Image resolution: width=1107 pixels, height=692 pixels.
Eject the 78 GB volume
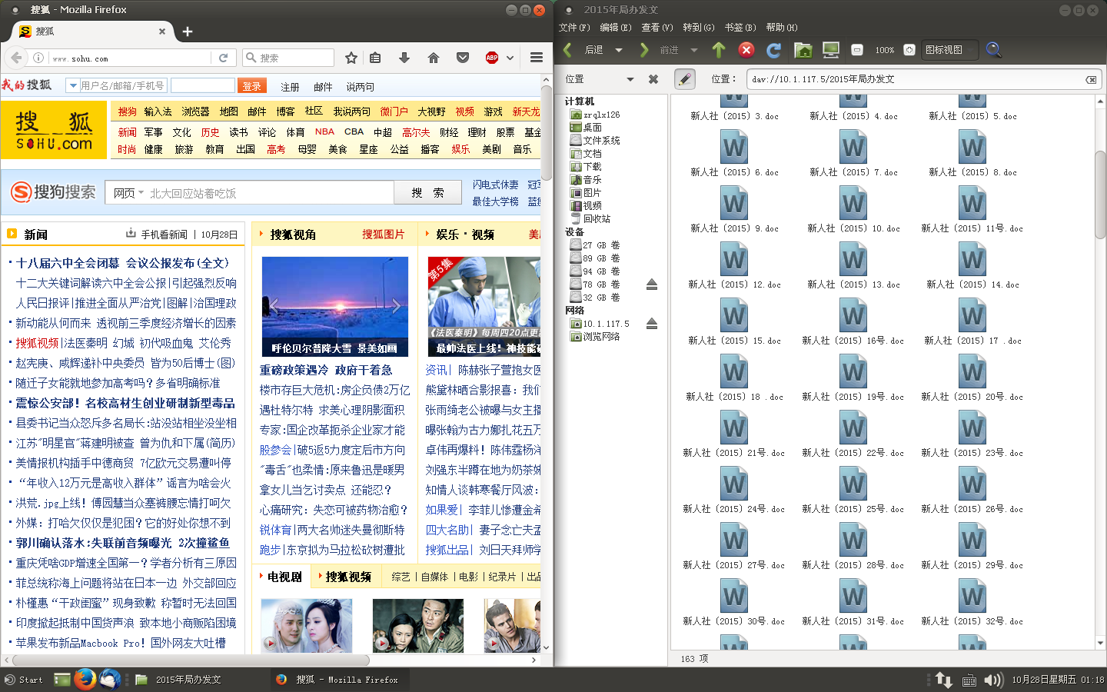(x=652, y=284)
